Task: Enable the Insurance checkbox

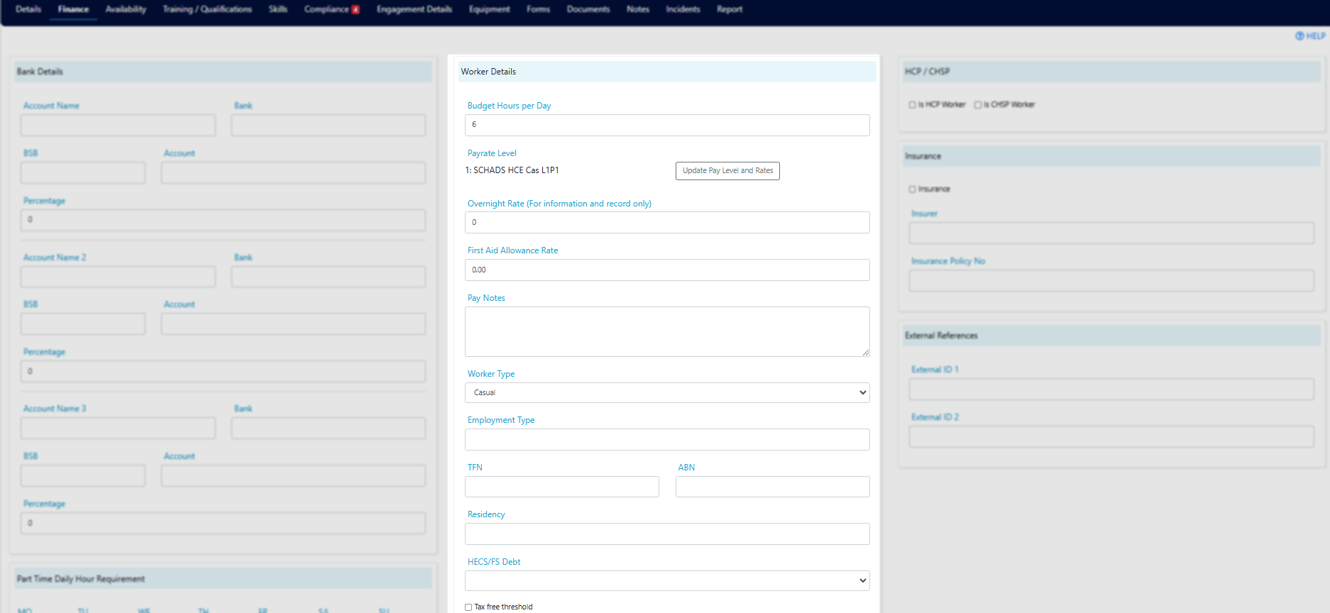Action: pyautogui.click(x=912, y=189)
